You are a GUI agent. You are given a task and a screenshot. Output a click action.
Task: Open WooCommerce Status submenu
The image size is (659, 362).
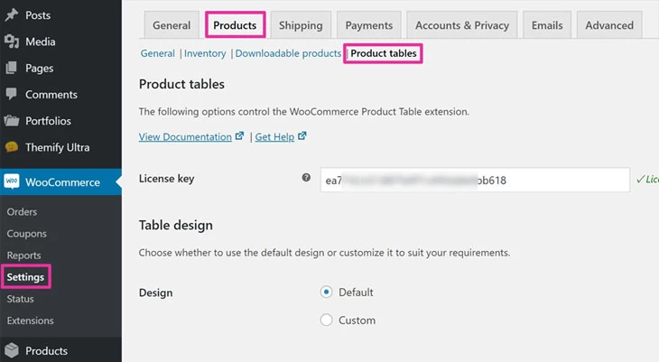pyautogui.click(x=20, y=299)
